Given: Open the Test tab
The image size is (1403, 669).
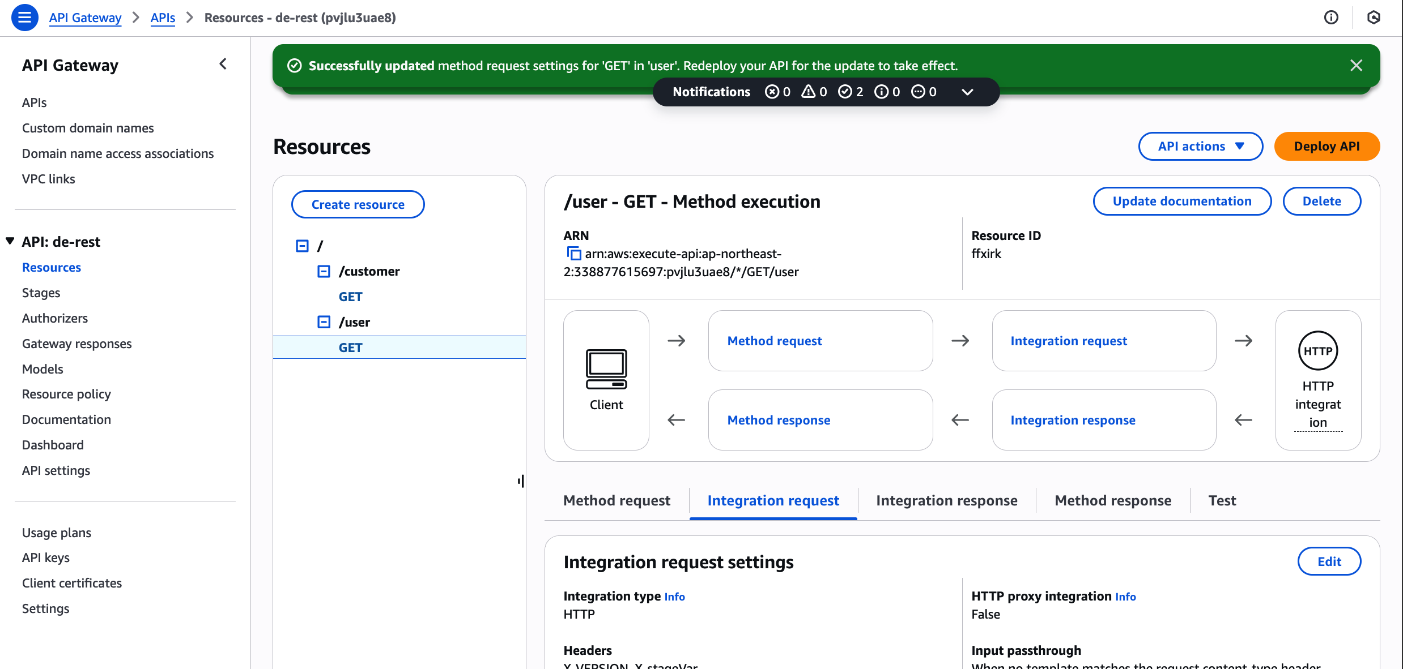Looking at the screenshot, I should [1222, 500].
